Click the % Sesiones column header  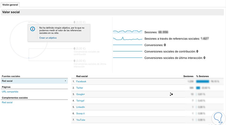point(202,76)
